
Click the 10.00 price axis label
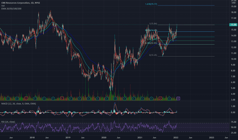[234, 59]
